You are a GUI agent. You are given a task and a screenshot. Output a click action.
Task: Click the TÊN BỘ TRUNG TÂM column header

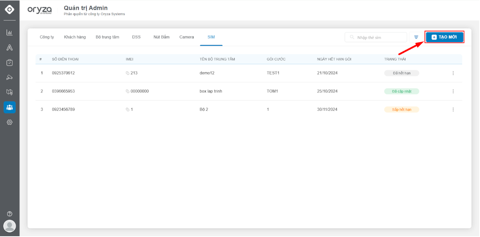[217, 59]
